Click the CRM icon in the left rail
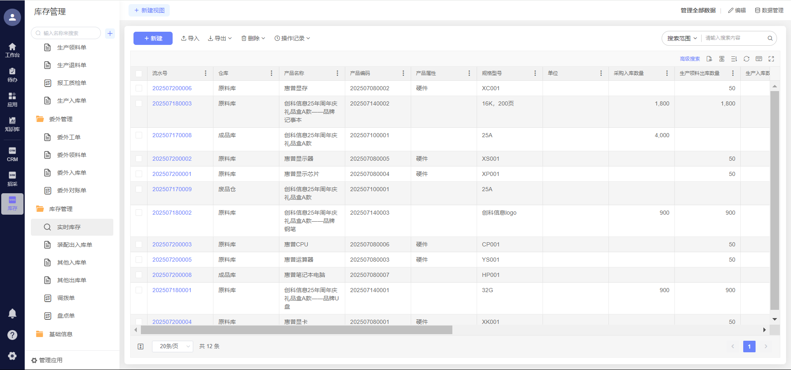791x370 pixels. point(12,154)
